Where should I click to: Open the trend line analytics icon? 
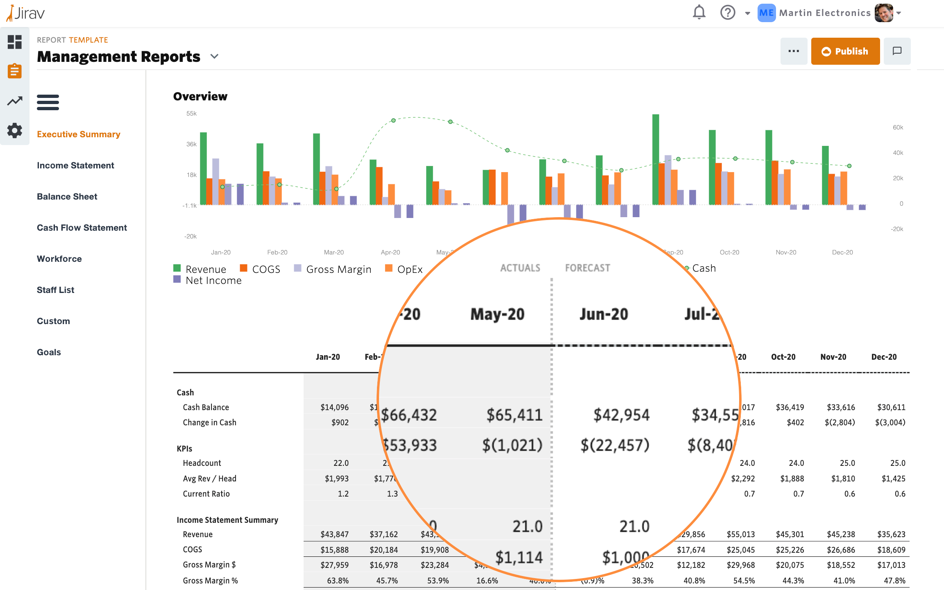(15, 101)
